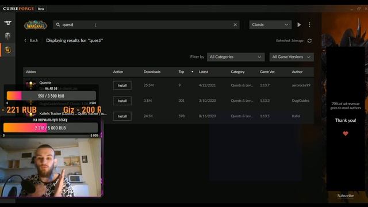Click the 550 / 3 500 RUB progress bar

click(x=51, y=96)
